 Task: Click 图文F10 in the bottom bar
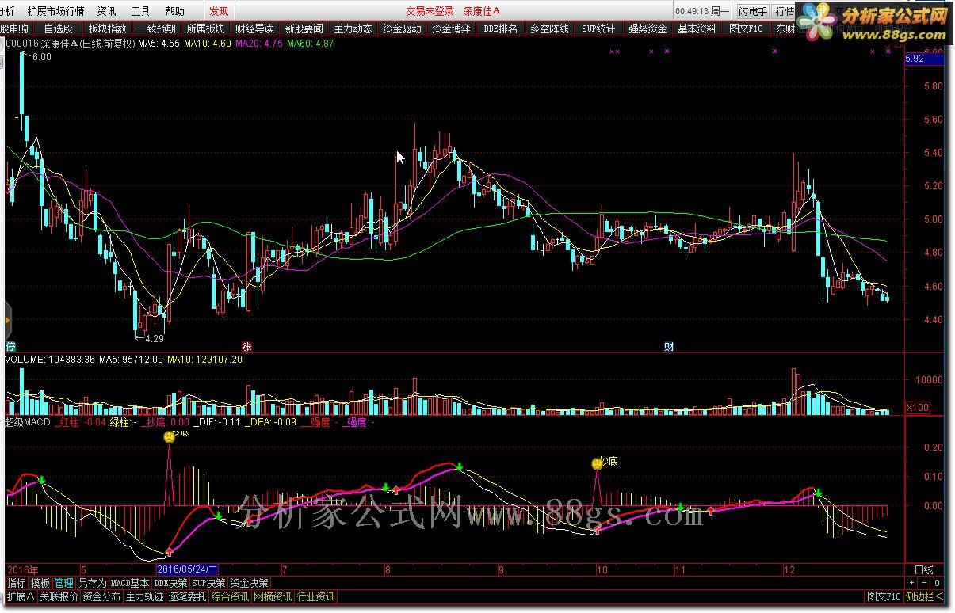coord(884,596)
